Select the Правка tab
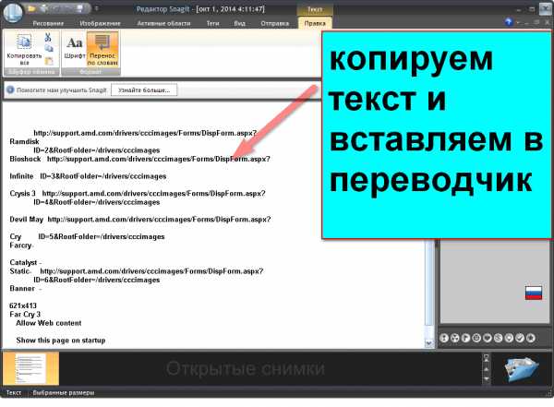The image size is (554, 407). (315, 23)
